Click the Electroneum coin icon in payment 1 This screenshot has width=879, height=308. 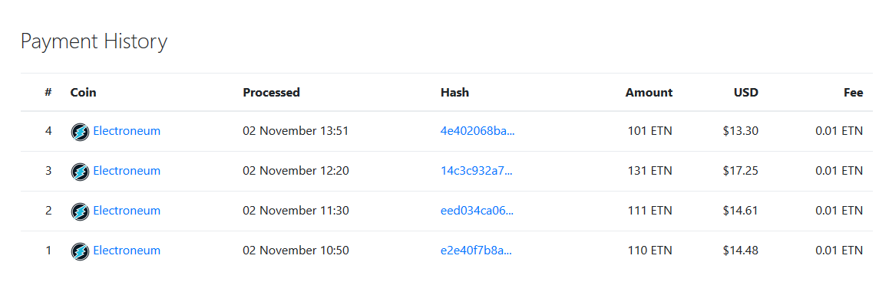(80, 251)
